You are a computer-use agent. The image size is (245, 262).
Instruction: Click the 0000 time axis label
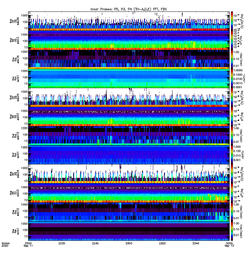click(229, 243)
